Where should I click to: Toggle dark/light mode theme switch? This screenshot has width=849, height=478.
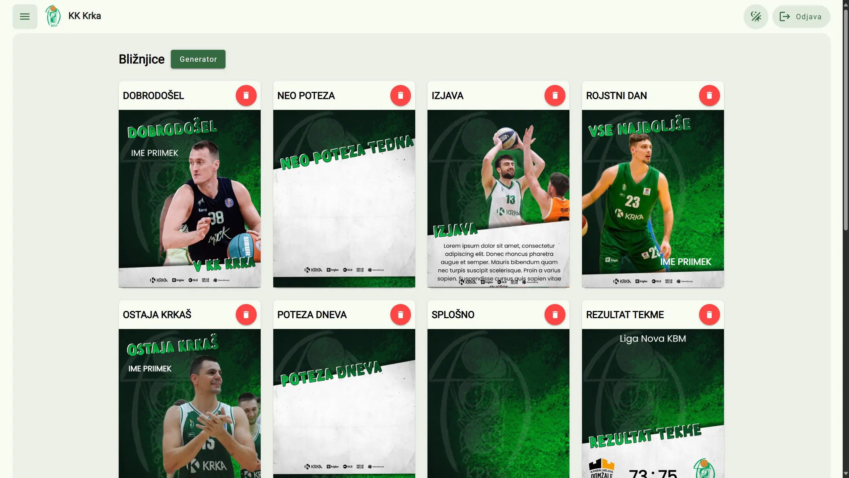pos(756,16)
